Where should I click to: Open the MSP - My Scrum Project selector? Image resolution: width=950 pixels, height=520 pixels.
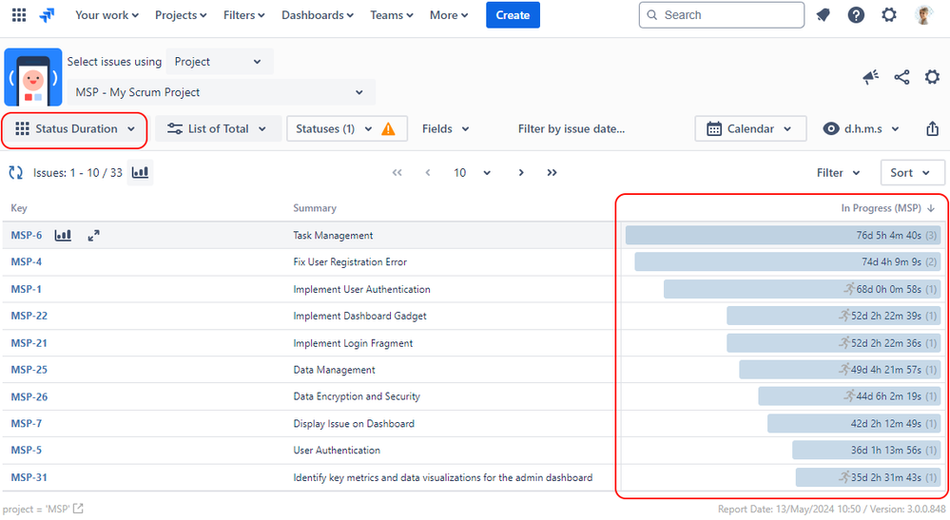pyautogui.click(x=222, y=92)
